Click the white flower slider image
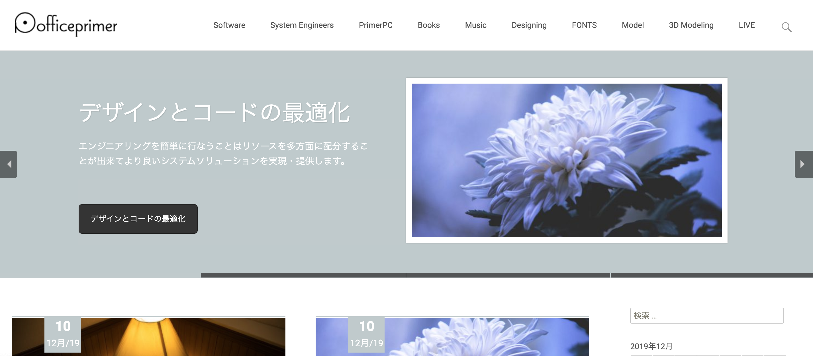The image size is (813, 356). pyautogui.click(x=567, y=160)
